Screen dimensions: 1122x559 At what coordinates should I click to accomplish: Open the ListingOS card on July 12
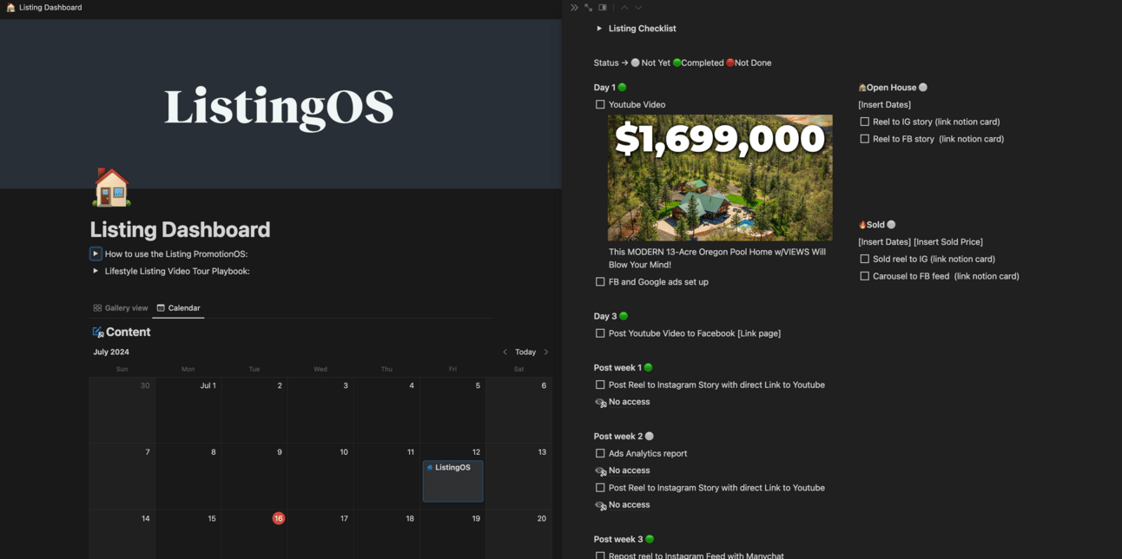coord(452,481)
